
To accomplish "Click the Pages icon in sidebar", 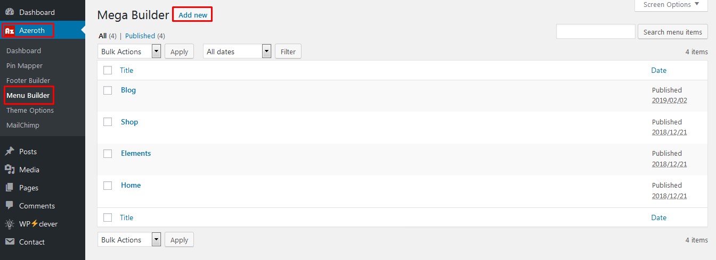I will (x=10, y=188).
